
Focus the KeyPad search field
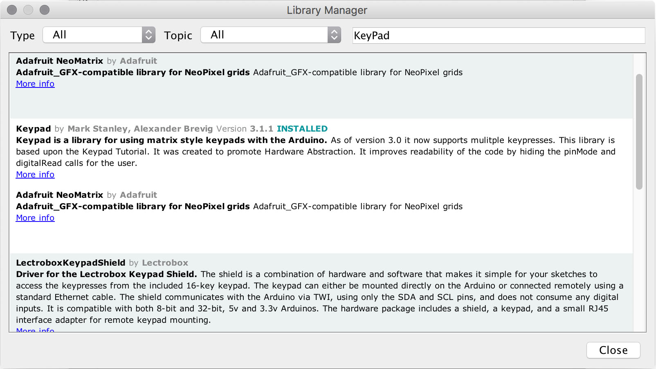(x=499, y=36)
